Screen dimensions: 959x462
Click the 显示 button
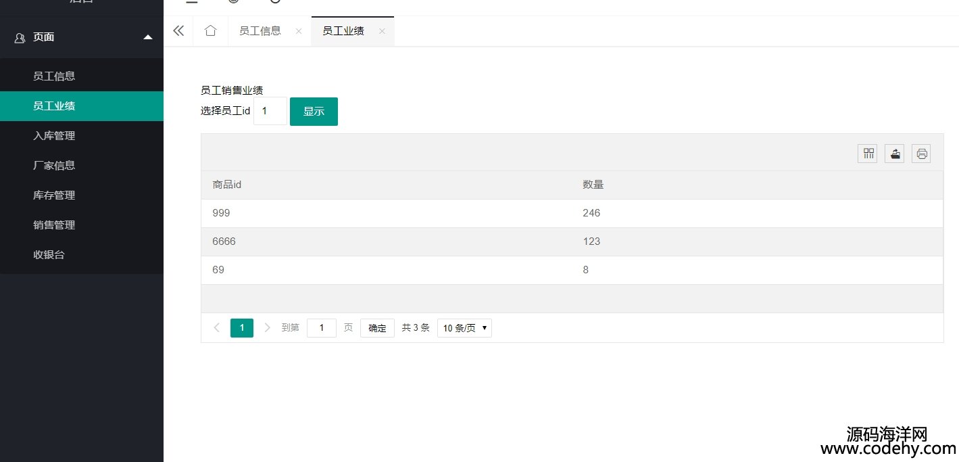[x=314, y=112]
